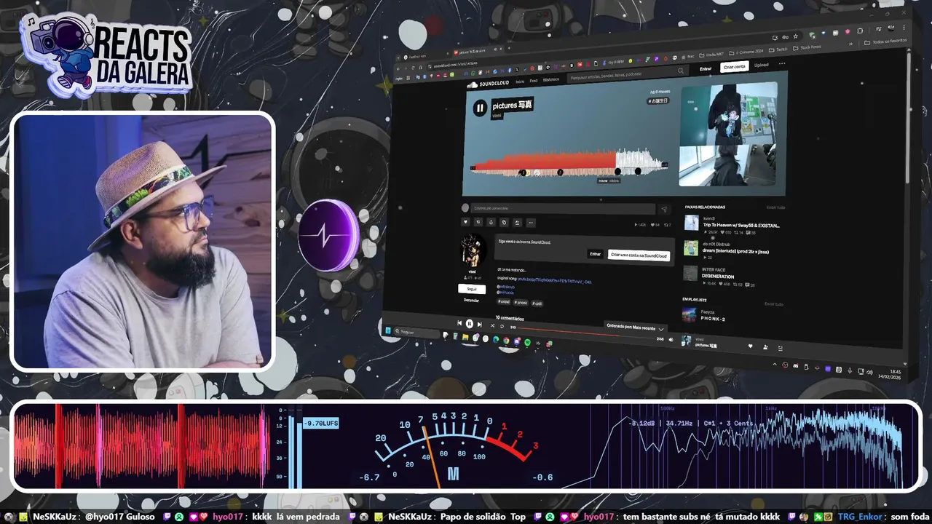
Task: Click the volume speaker icon in bottom player
Action: pyautogui.click(x=671, y=339)
